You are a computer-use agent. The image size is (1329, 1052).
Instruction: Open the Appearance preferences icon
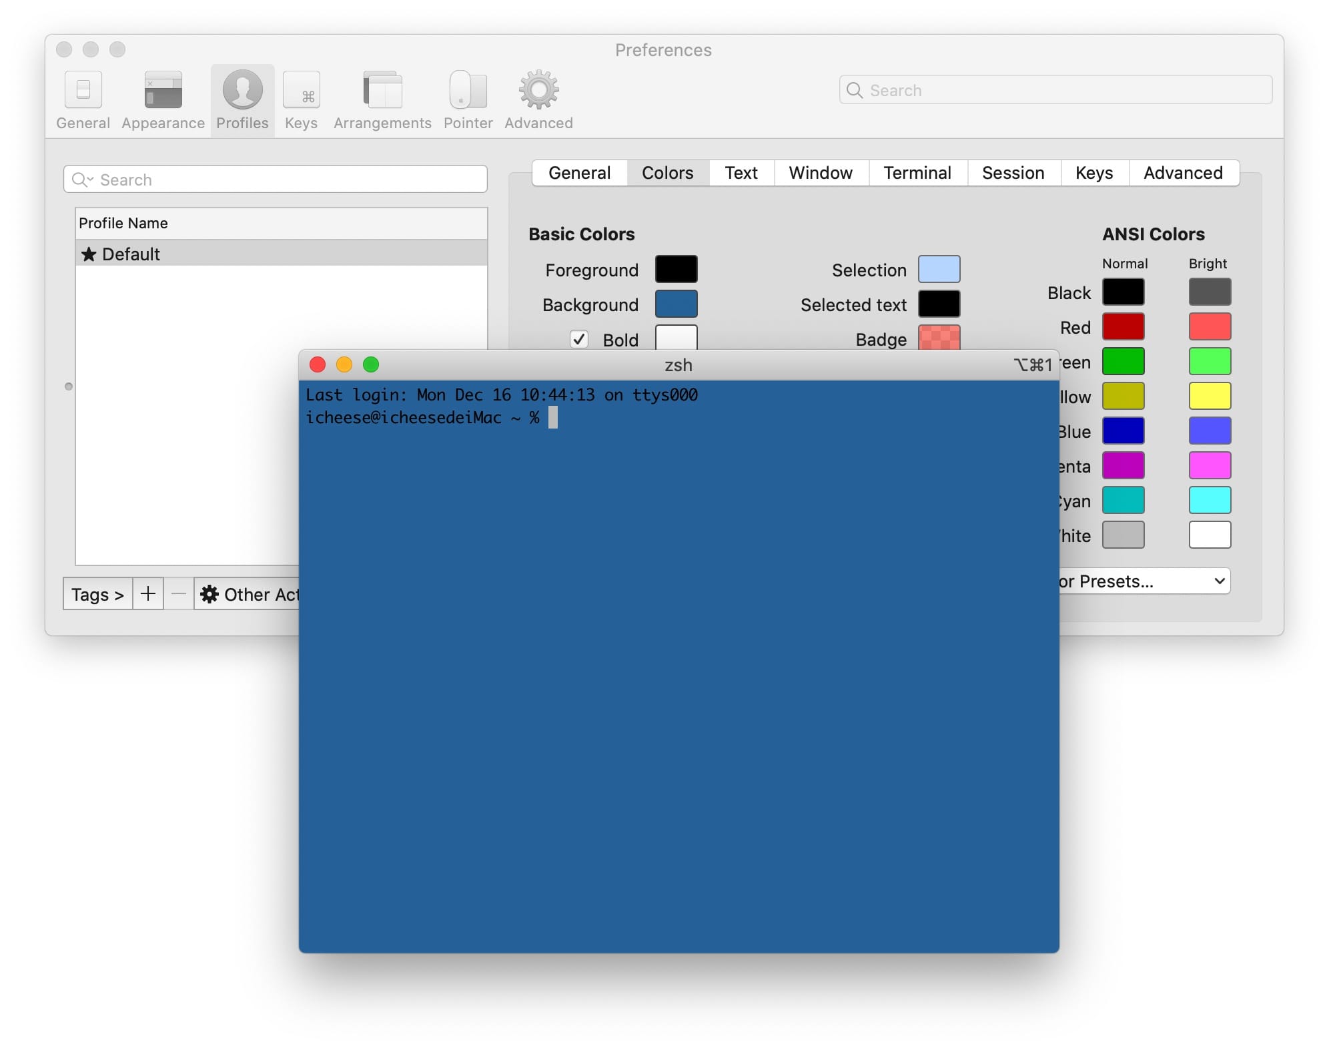(x=163, y=90)
